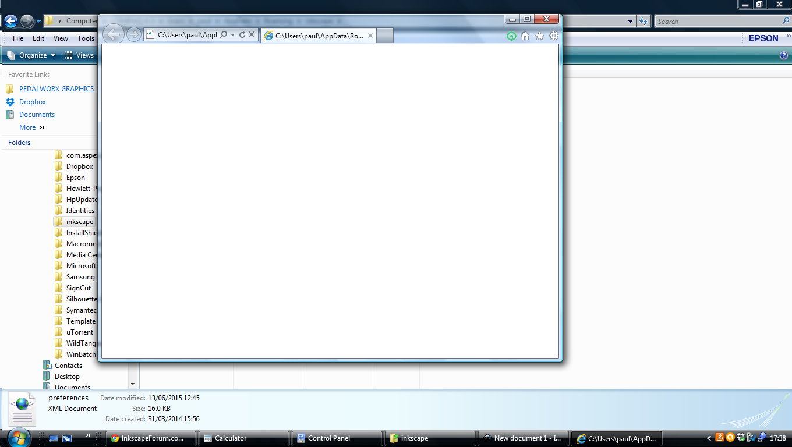792x447 pixels.
Task: Click the green add-on icon in the browser toolbar
Action: click(x=511, y=36)
